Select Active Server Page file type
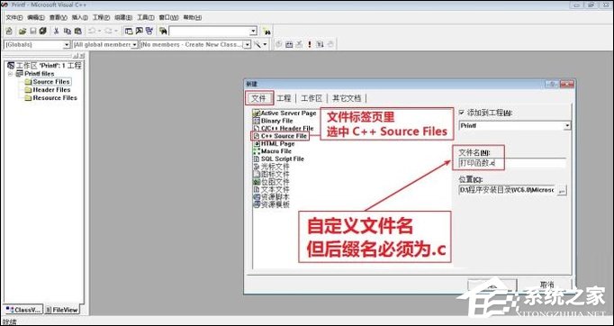This screenshot has width=614, height=326. click(x=284, y=113)
